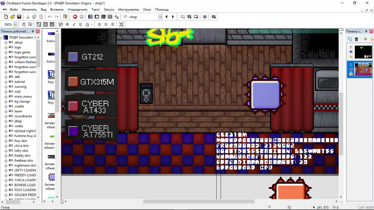Screen dimensions: 374x210
Task: Select the hand pan tool
Action: pyautogui.click(x=24, y=24)
